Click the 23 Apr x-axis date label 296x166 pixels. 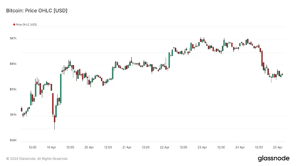[x=202, y=147]
